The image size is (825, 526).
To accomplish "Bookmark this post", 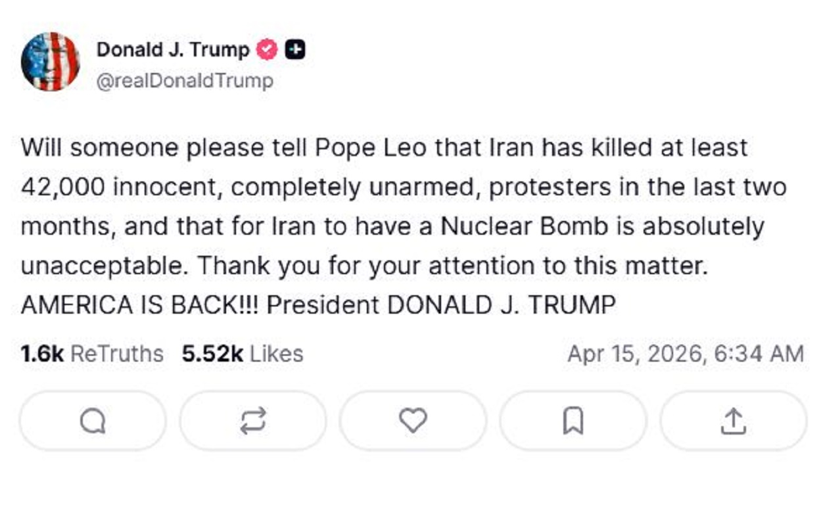I will (573, 421).
